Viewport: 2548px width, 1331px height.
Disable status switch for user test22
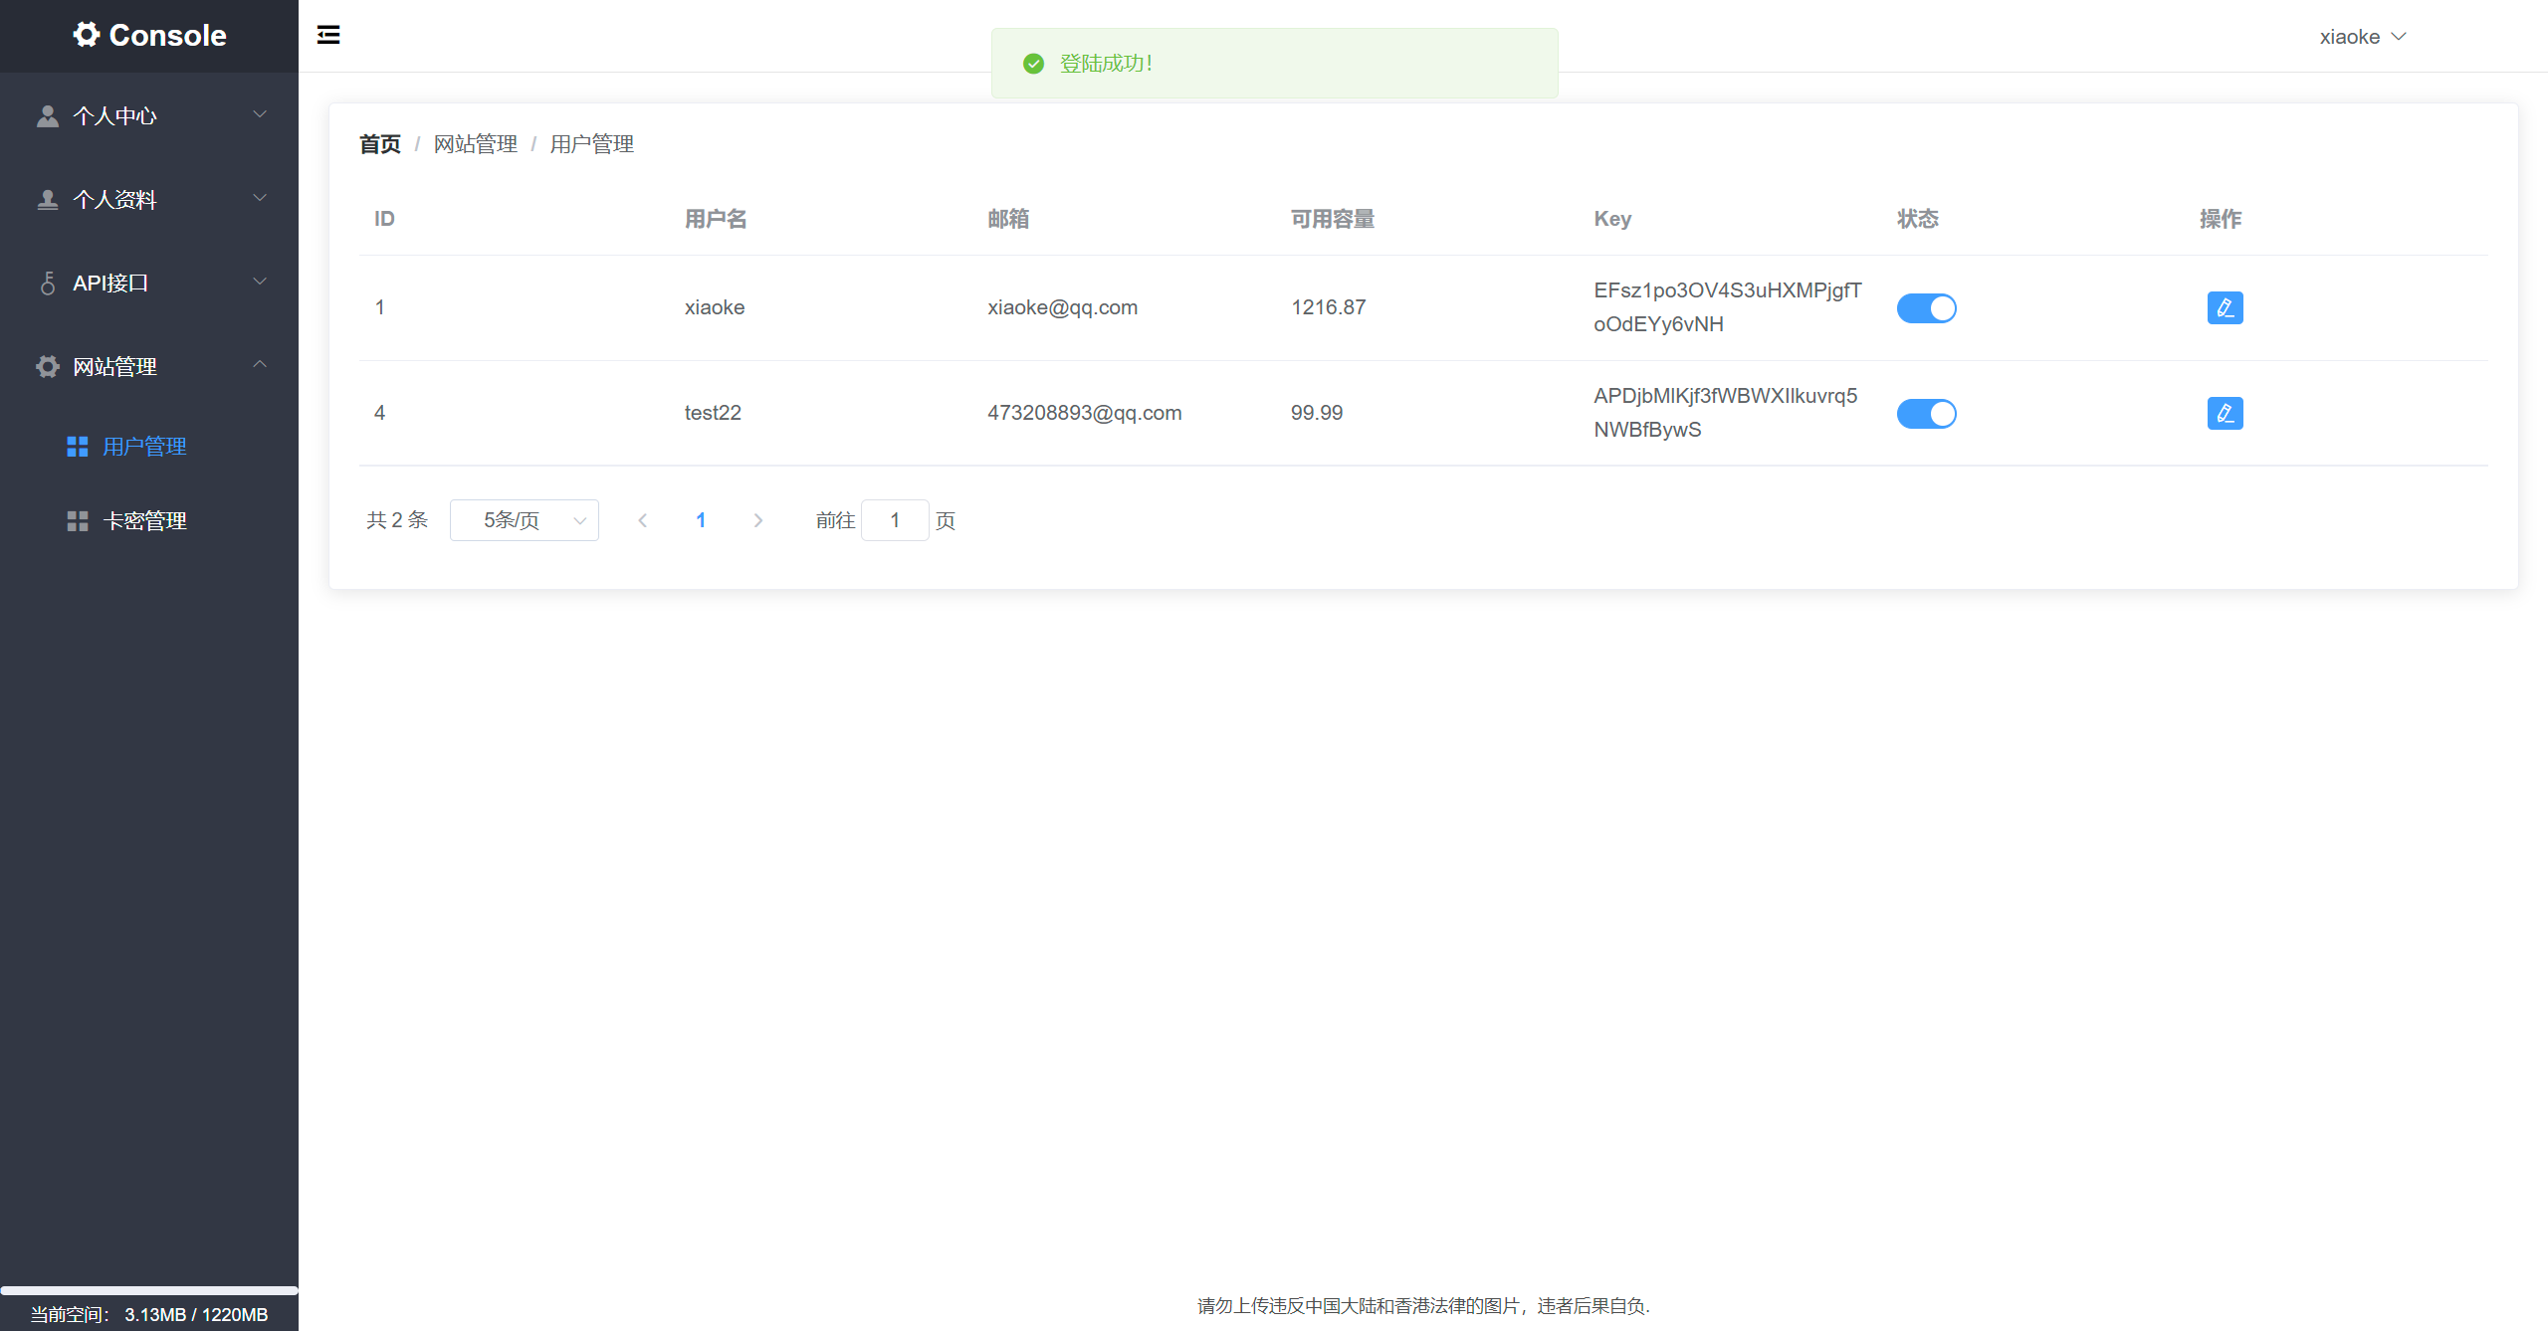tap(1926, 414)
